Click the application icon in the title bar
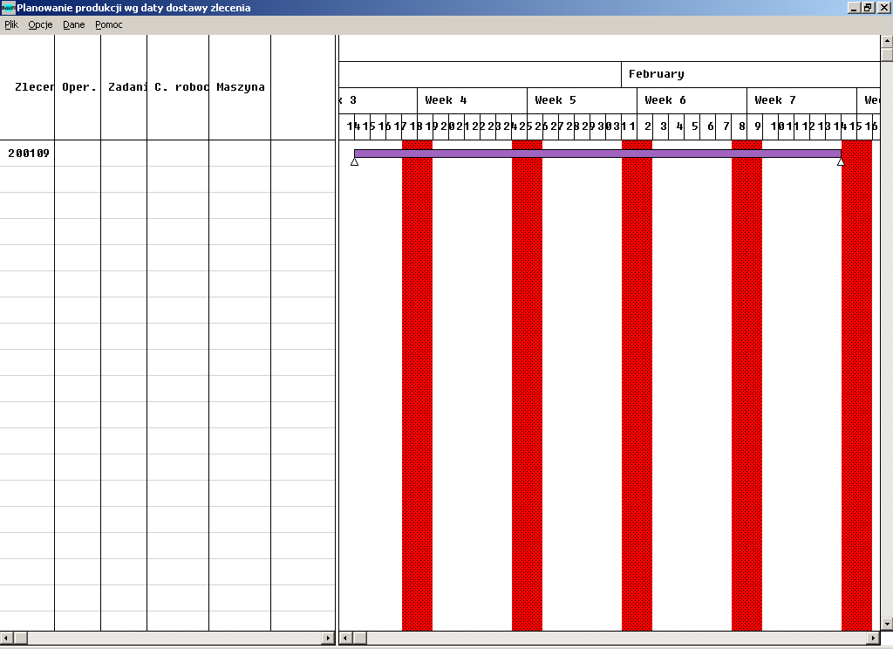The image size is (893, 649). 8,8
